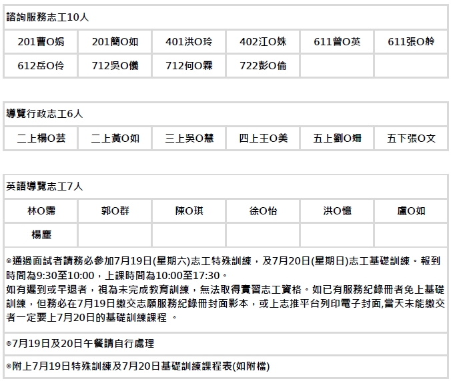Click the line 者一定要上7月20日的基礎訓練課程
This screenshot has height=381, width=451.
tap(91, 318)
